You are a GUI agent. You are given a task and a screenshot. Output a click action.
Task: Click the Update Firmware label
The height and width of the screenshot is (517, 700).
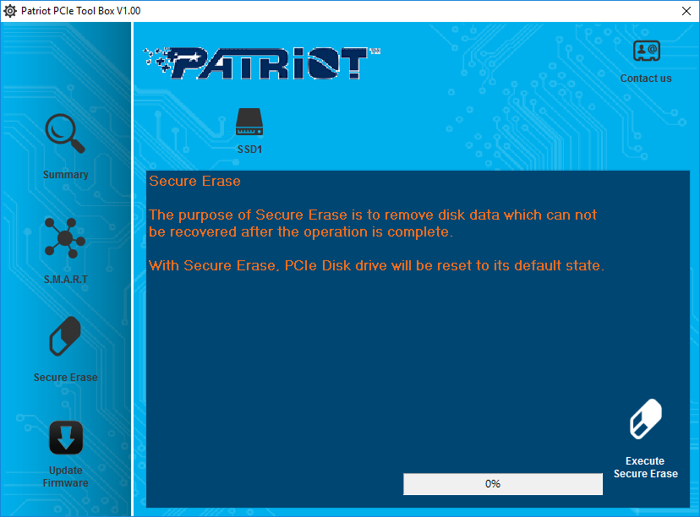(x=66, y=476)
